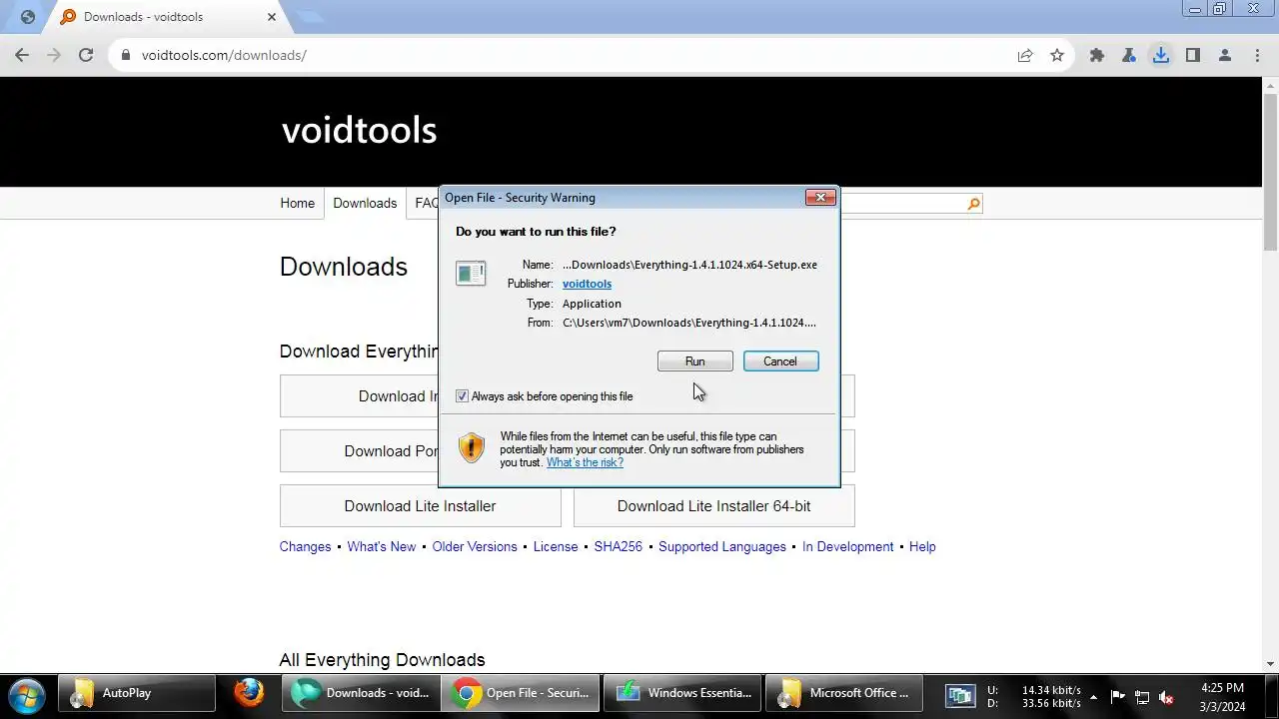Open the What's New link
Image resolution: width=1279 pixels, height=719 pixels.
coord(381,546)
